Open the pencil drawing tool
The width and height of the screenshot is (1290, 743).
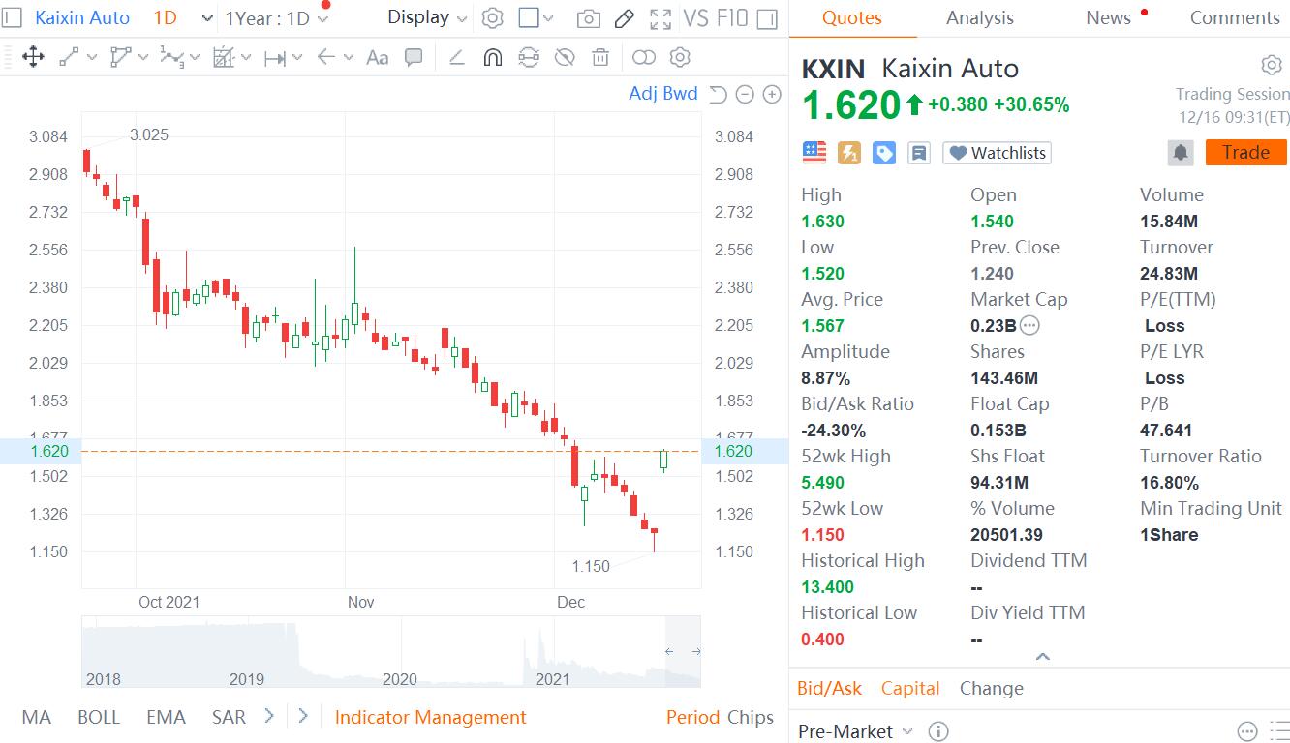pos(623,17)
